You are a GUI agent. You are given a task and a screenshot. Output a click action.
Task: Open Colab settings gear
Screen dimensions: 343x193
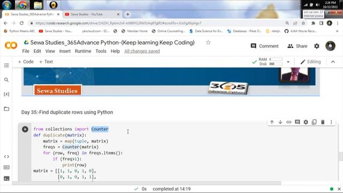coord(317,46)
